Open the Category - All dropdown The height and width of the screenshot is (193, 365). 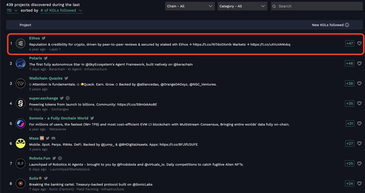pyautogui.click(x=242, y=6)
